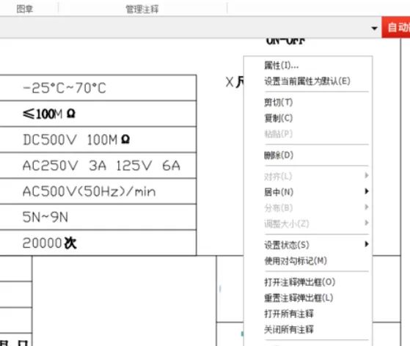Expand the 居中(N) submenu arrow
The width and height of the screenshot is (410, 346).
367,191
